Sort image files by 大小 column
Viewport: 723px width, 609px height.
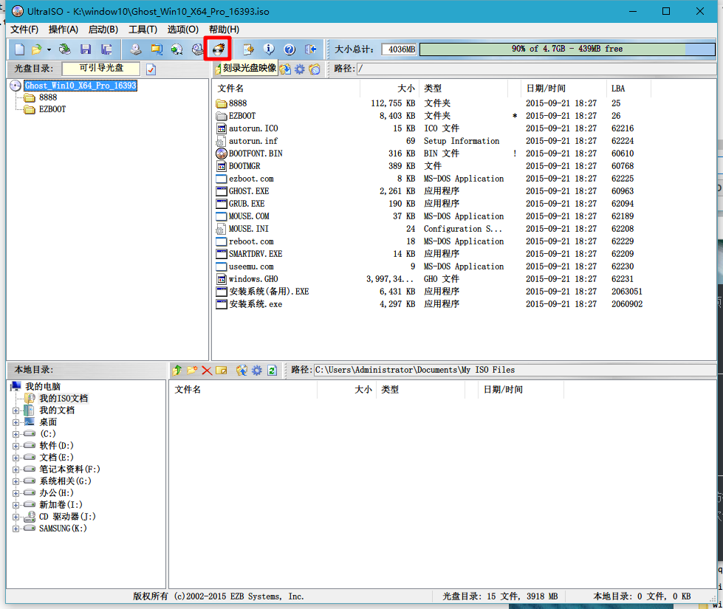click(x=390, y=89)
